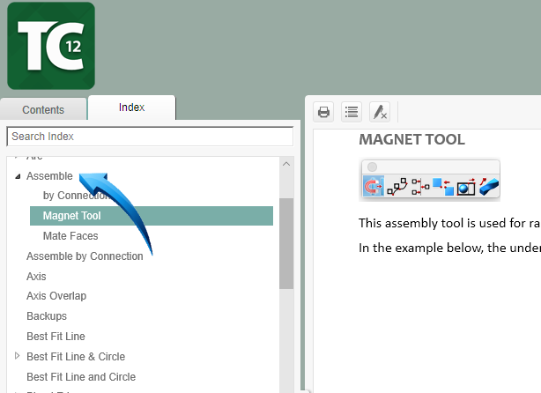541x393 pixels.
Task: Switch to the Index tab
Action: pyautogui.click(x=132, y=108)
